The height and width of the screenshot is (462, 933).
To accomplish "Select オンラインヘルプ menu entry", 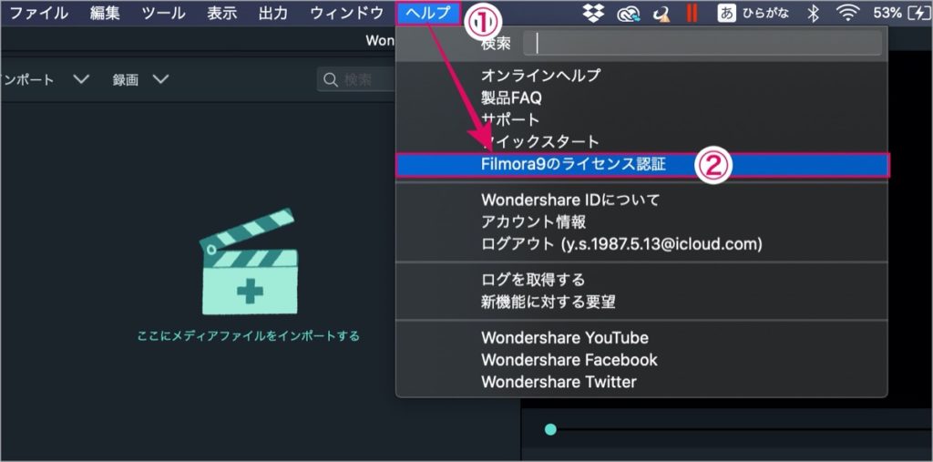I will pyautogui.click(x=642, y=76).
